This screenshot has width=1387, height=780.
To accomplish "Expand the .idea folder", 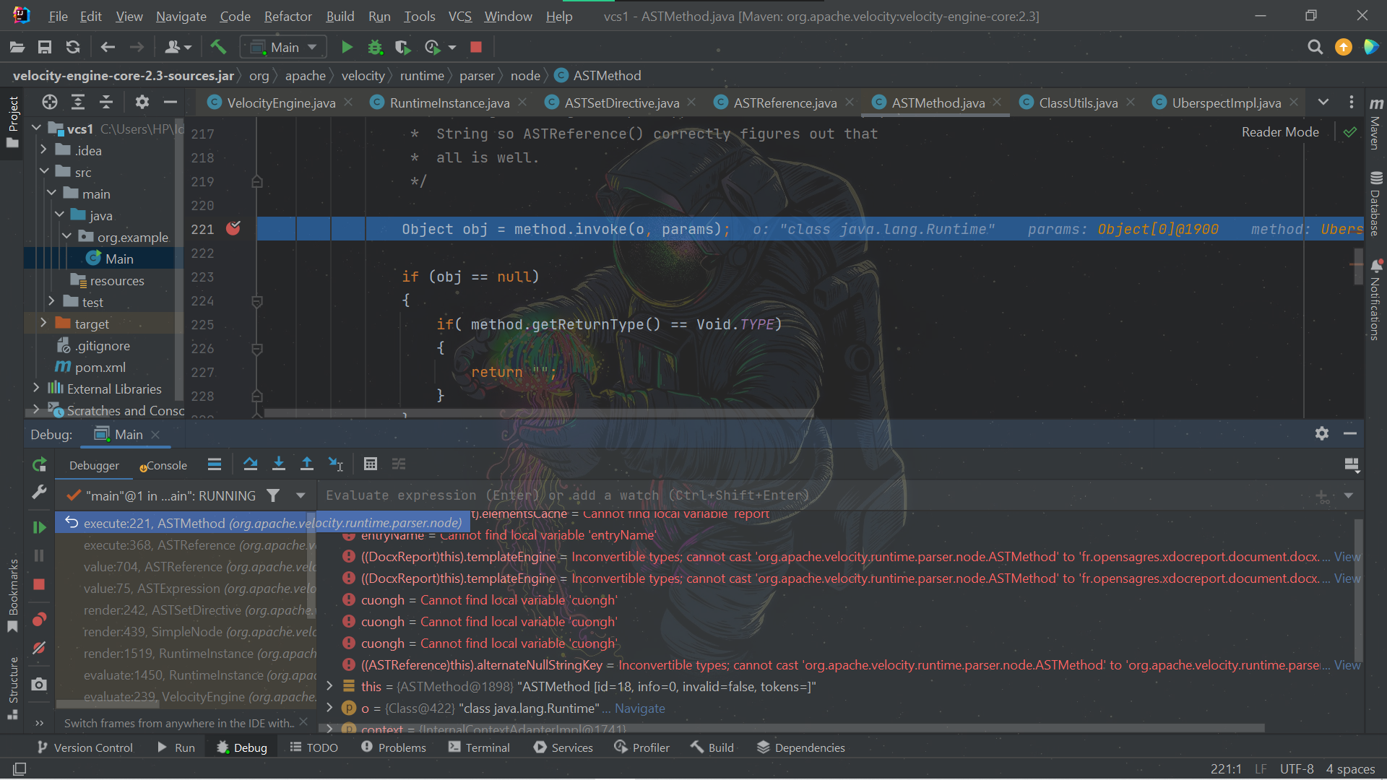I will point(44,150).
